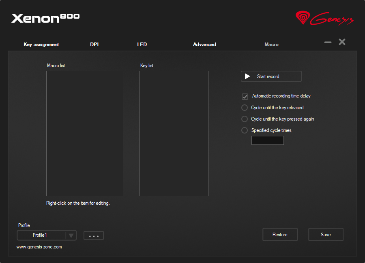Click the Restore button

pos(280,234)
